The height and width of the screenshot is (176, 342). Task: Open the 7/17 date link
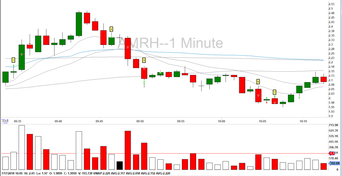point(5,121)
